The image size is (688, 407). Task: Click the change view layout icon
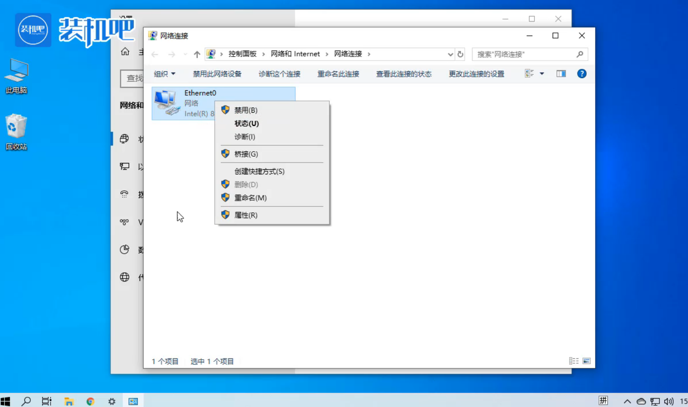click(529, 74)
